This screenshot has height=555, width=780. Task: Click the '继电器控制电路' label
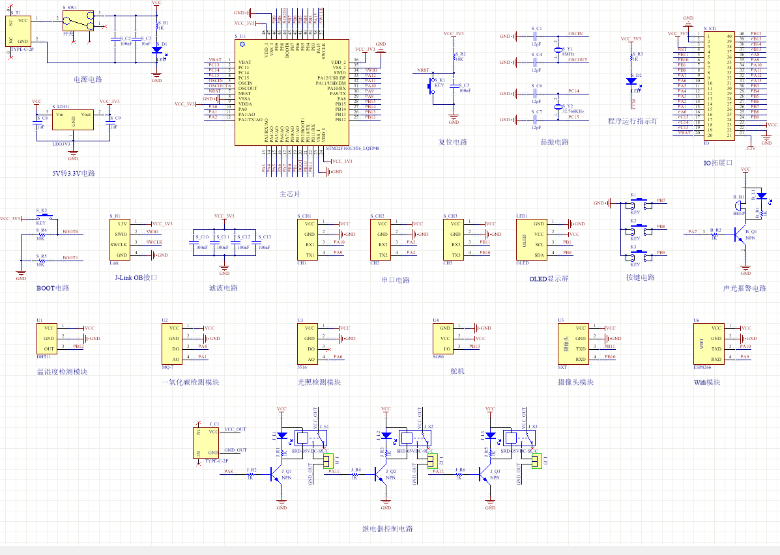coord(388,529)
